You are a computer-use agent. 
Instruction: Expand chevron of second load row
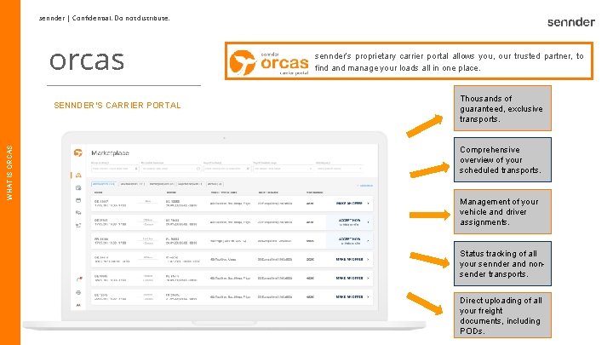click(x=369, y=222)
